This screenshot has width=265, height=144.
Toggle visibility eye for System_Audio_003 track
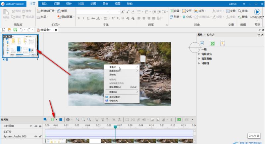tap(36, 136)
